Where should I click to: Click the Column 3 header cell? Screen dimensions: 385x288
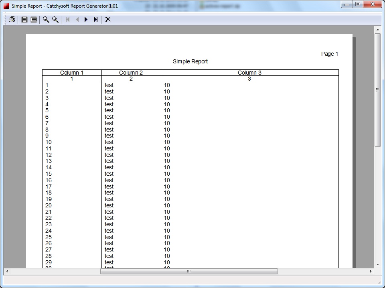[x=249, y=73]
